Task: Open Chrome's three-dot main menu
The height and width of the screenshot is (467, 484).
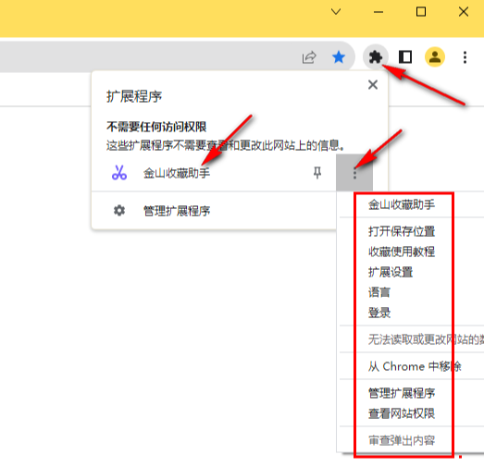Action: click(465, 57)
